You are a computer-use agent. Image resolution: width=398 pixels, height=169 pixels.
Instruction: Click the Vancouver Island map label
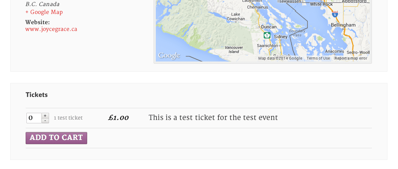[x=234, y=49]
